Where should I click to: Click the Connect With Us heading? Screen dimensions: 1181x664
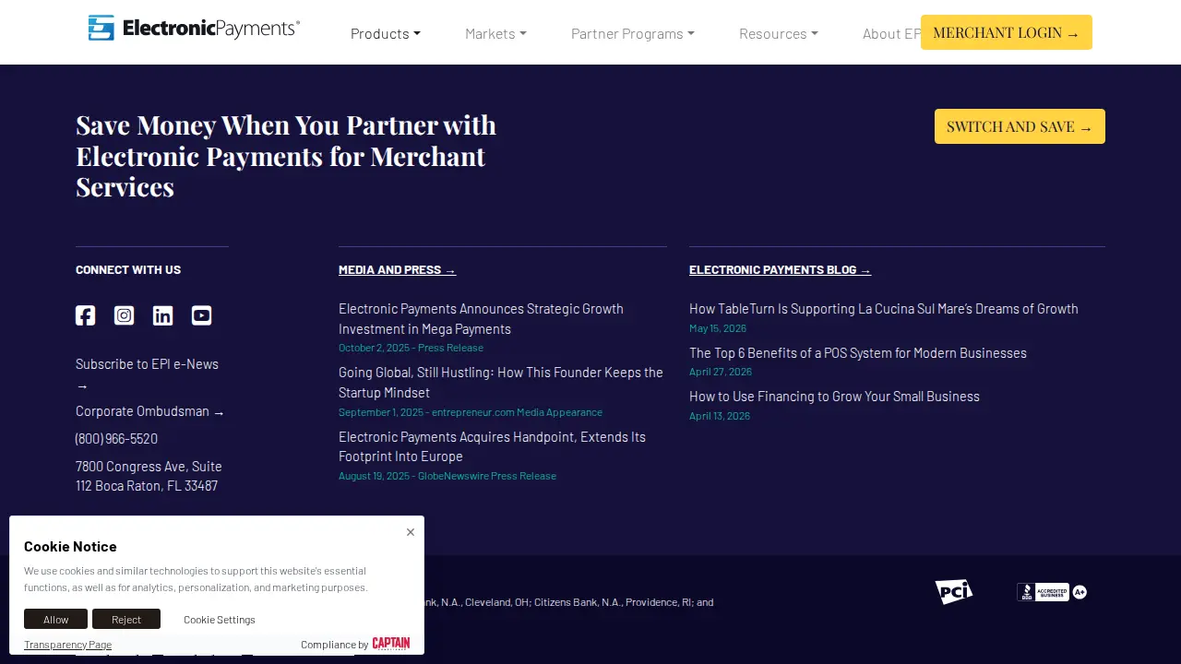[x=128, y=270]
